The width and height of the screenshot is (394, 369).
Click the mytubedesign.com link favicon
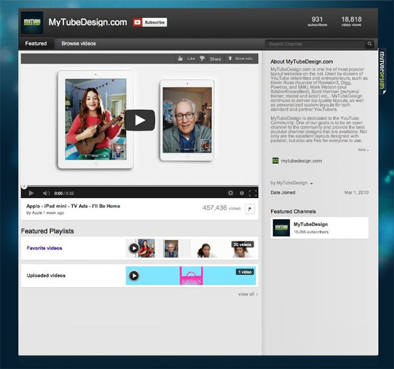[275, 161]
